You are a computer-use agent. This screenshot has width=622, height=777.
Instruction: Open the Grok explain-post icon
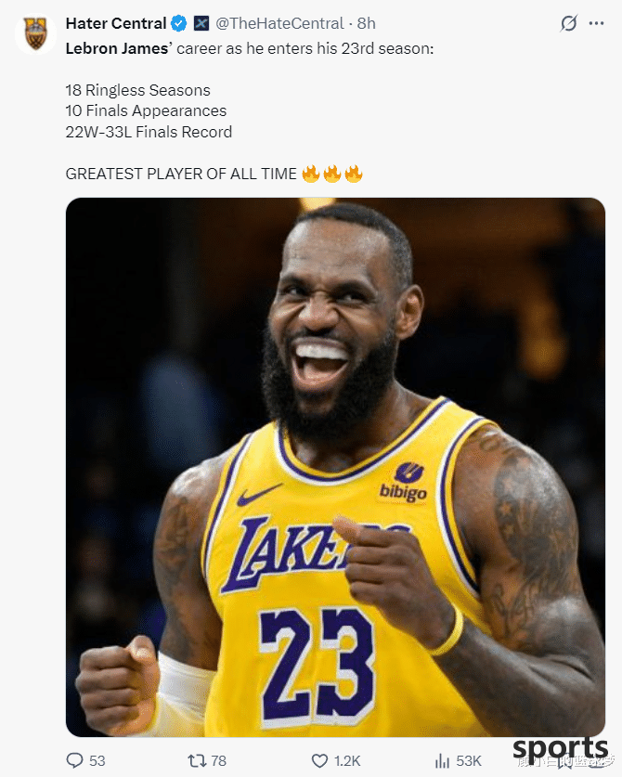(x=568, y=23)
